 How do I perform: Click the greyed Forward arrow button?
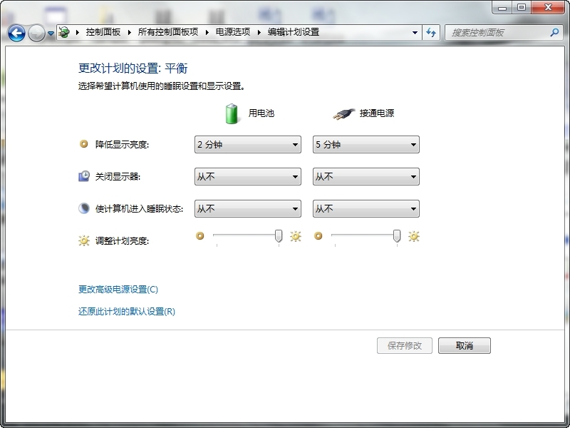click(36, 33)
